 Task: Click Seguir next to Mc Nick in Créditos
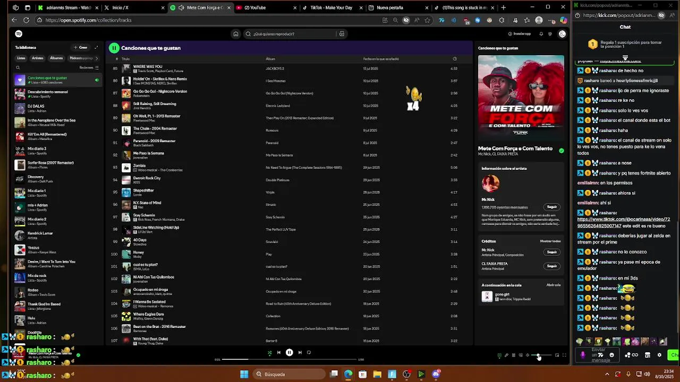click(x=552, y=252)
